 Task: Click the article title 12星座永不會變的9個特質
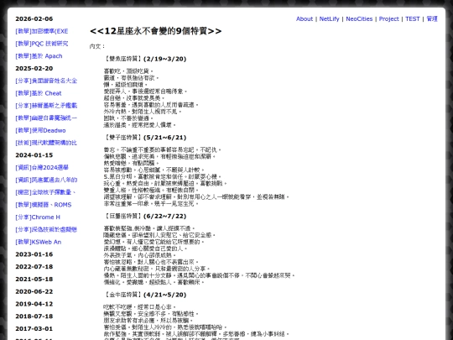click(156, 31)
